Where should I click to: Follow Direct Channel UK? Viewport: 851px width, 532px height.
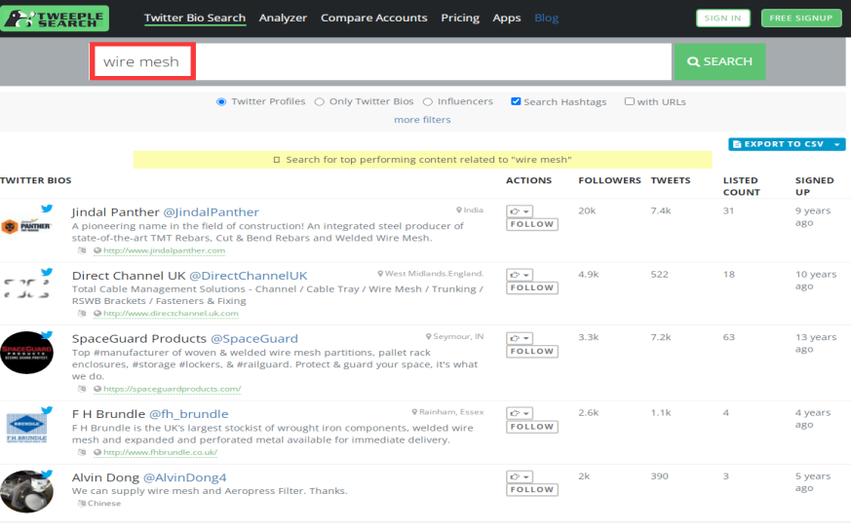[532, 288]
